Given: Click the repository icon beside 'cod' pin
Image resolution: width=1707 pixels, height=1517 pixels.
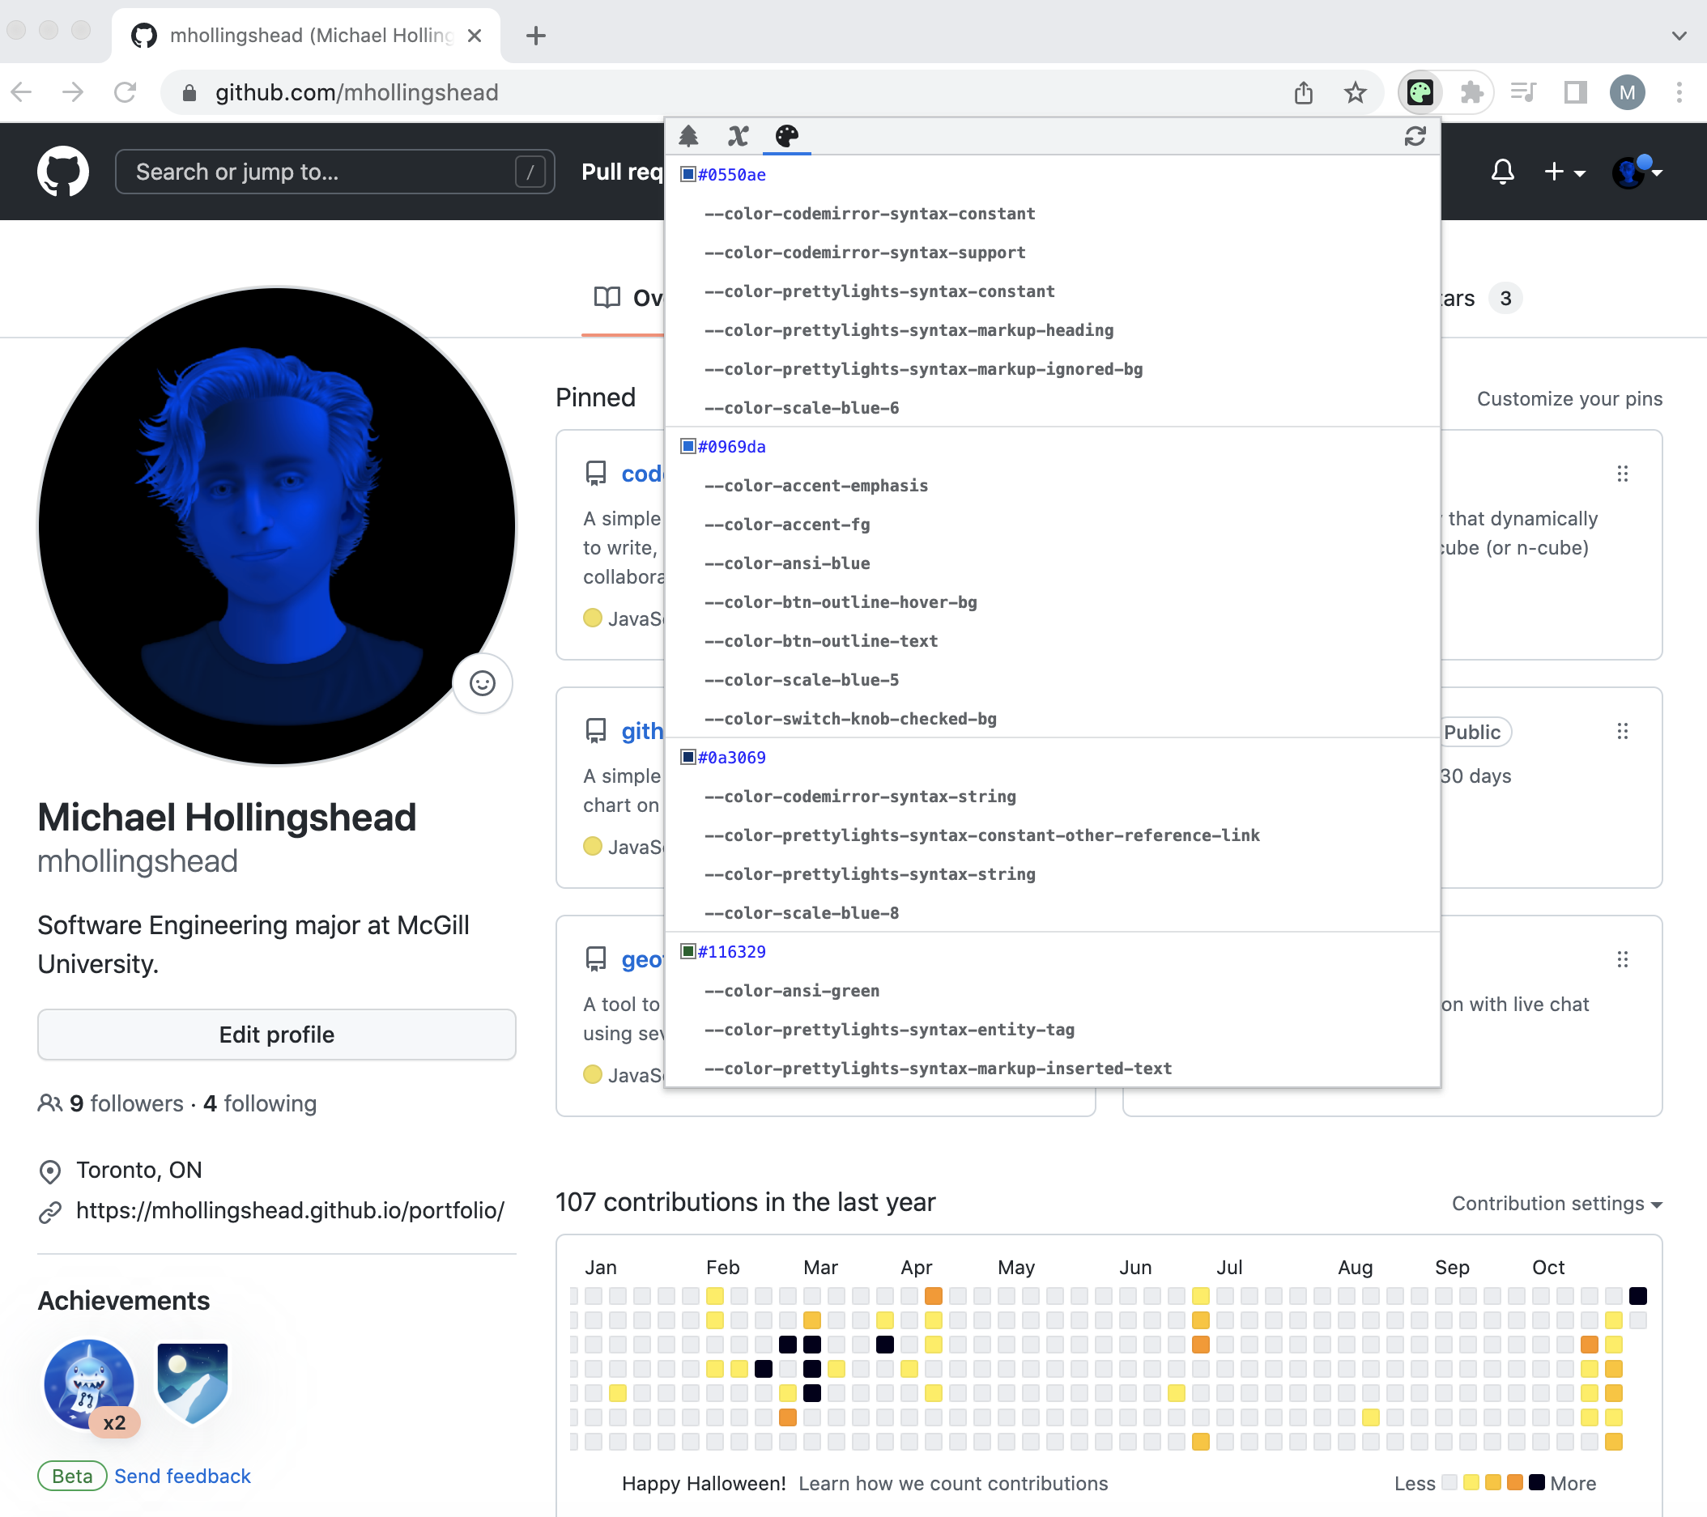Looking at the screenshot, I should 595,474.
